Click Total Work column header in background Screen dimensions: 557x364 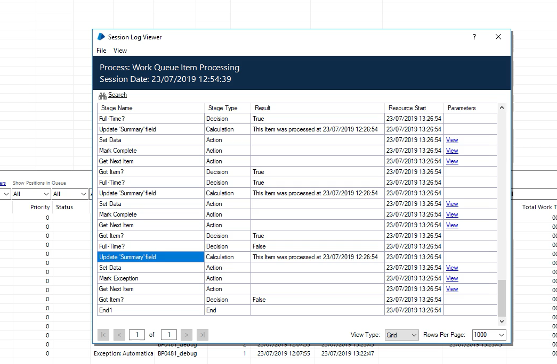[x=539, y=207]
